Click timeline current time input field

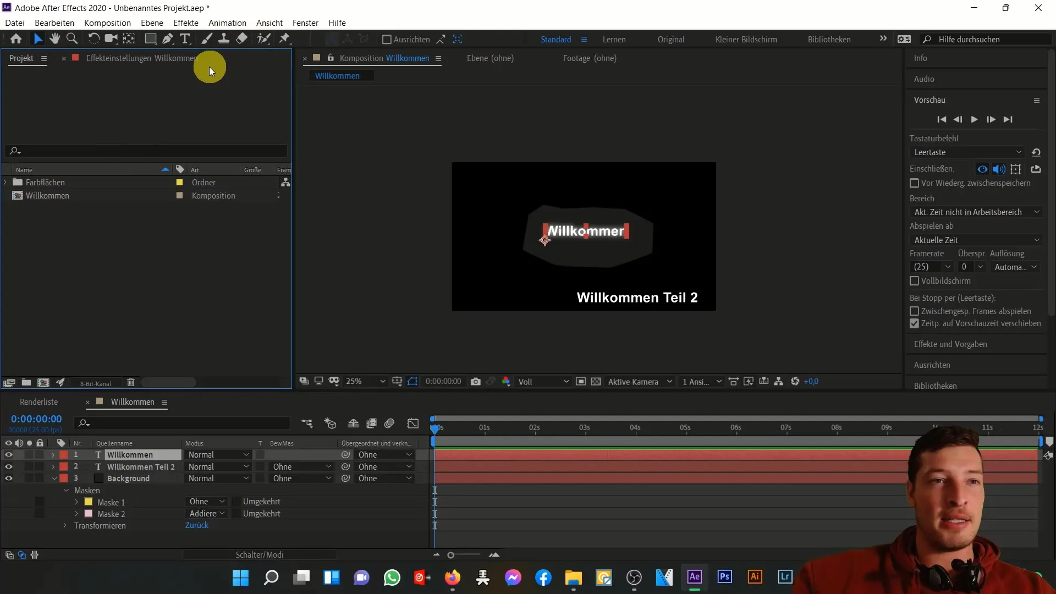point(36,418)
